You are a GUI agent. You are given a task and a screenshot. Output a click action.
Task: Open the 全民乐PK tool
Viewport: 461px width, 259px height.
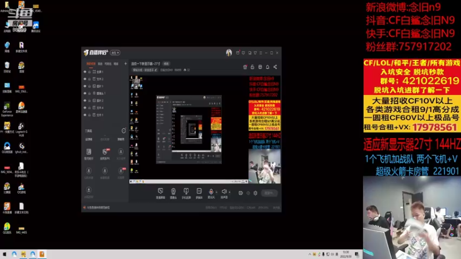point(105,154)
